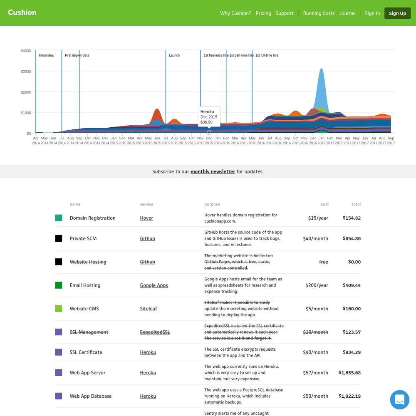Click the Sep 2017 x-axis label
The image size is (416, 416).
click(x=391, y=141)
